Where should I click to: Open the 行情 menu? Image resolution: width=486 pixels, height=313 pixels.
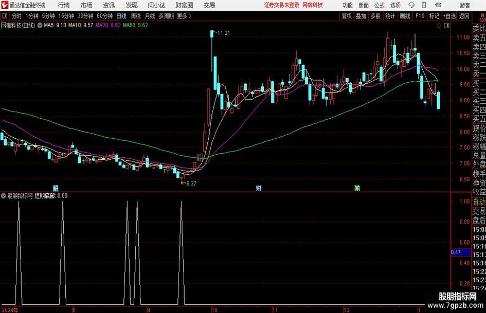(64, 5)
